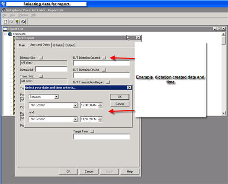Click Help button in Quick Report
Screen dimensions: 228x184
click(x=130, y=172)
